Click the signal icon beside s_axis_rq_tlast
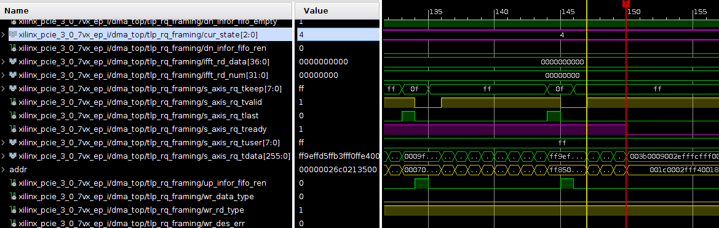The image size is (719, 228). [14, 115]
